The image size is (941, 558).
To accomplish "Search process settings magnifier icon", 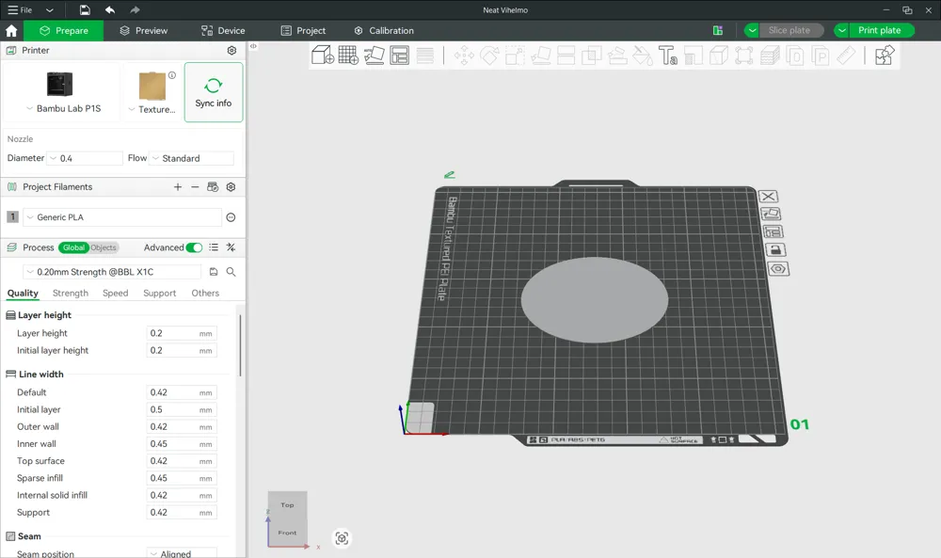I will click(231, 272).
